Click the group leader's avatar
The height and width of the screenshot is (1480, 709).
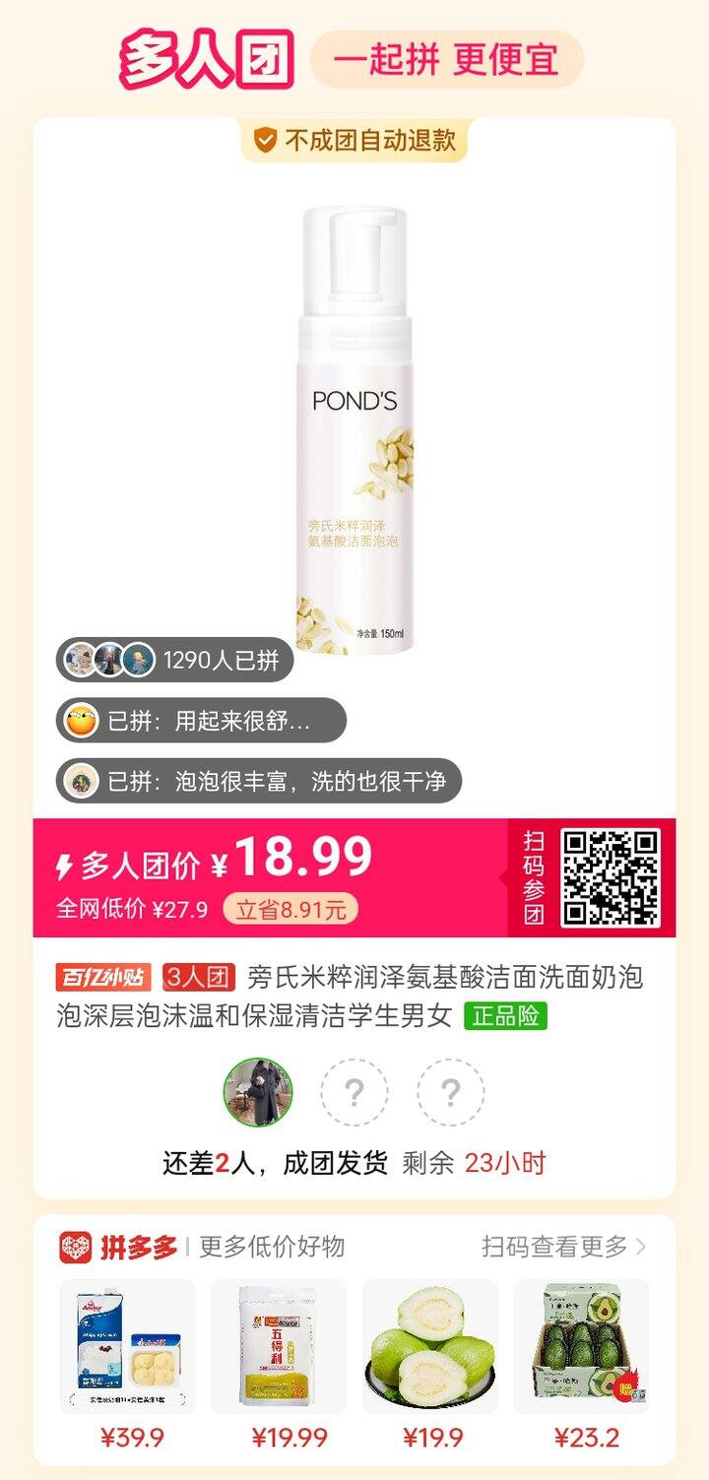(259, 1092)
